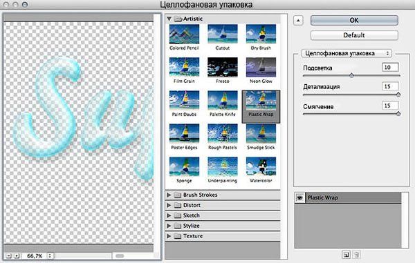Expand the Stylize filter folder
415x263 pixels.
pos(169,226)
